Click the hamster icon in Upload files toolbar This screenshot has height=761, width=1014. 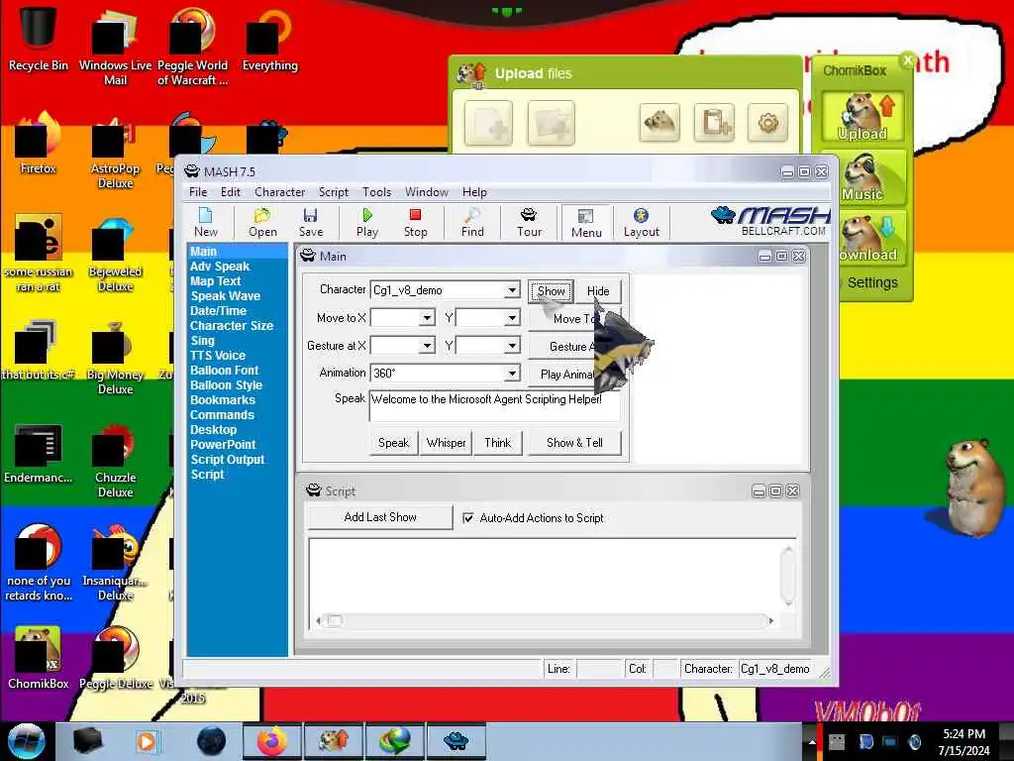[x=659, y=122]
